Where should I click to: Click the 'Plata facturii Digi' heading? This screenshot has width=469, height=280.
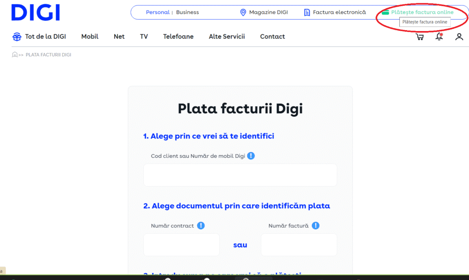click(240, 108)
